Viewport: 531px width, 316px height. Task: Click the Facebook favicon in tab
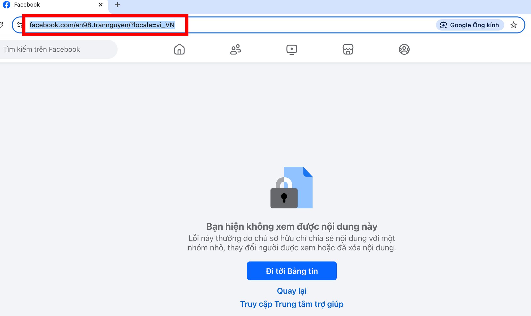coord(6,5)
